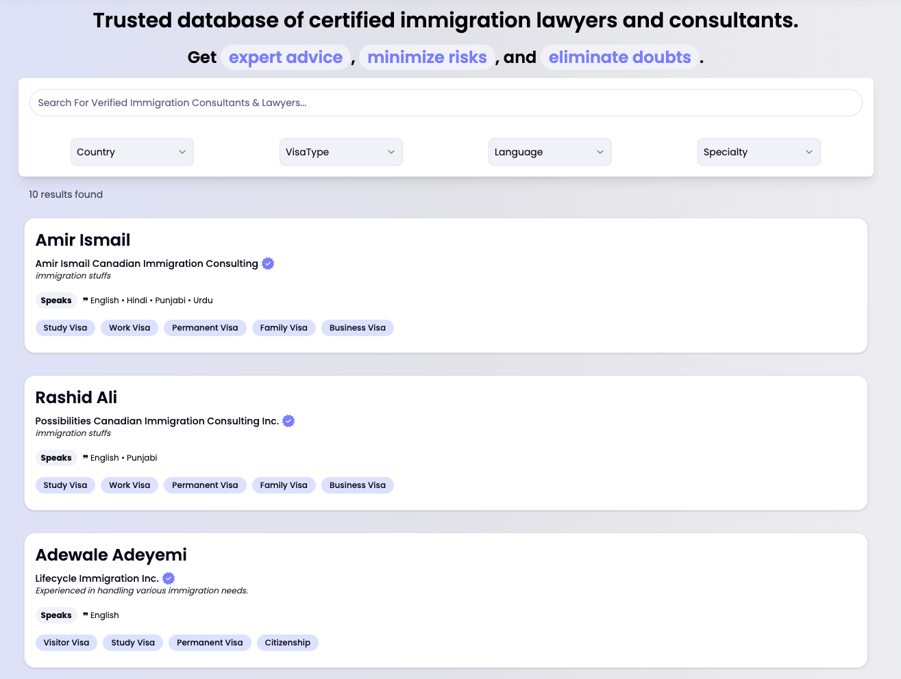This screenshot has height=679, width=901.
Task: Open the VisaType filter dropdown
Action: click(x=341, y=152)
